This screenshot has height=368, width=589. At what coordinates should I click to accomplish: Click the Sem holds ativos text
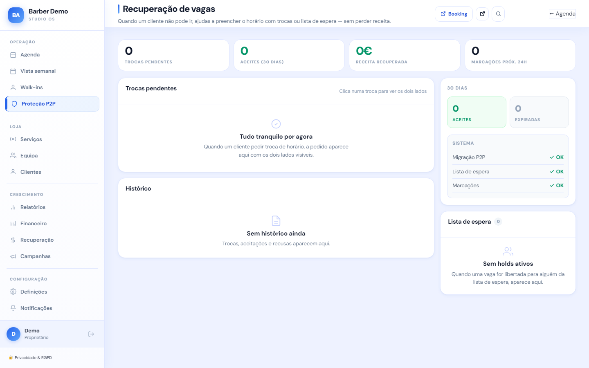(x=508, y=264)
